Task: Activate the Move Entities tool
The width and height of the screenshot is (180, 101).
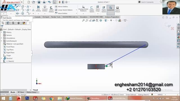Action: coord(61,13)
